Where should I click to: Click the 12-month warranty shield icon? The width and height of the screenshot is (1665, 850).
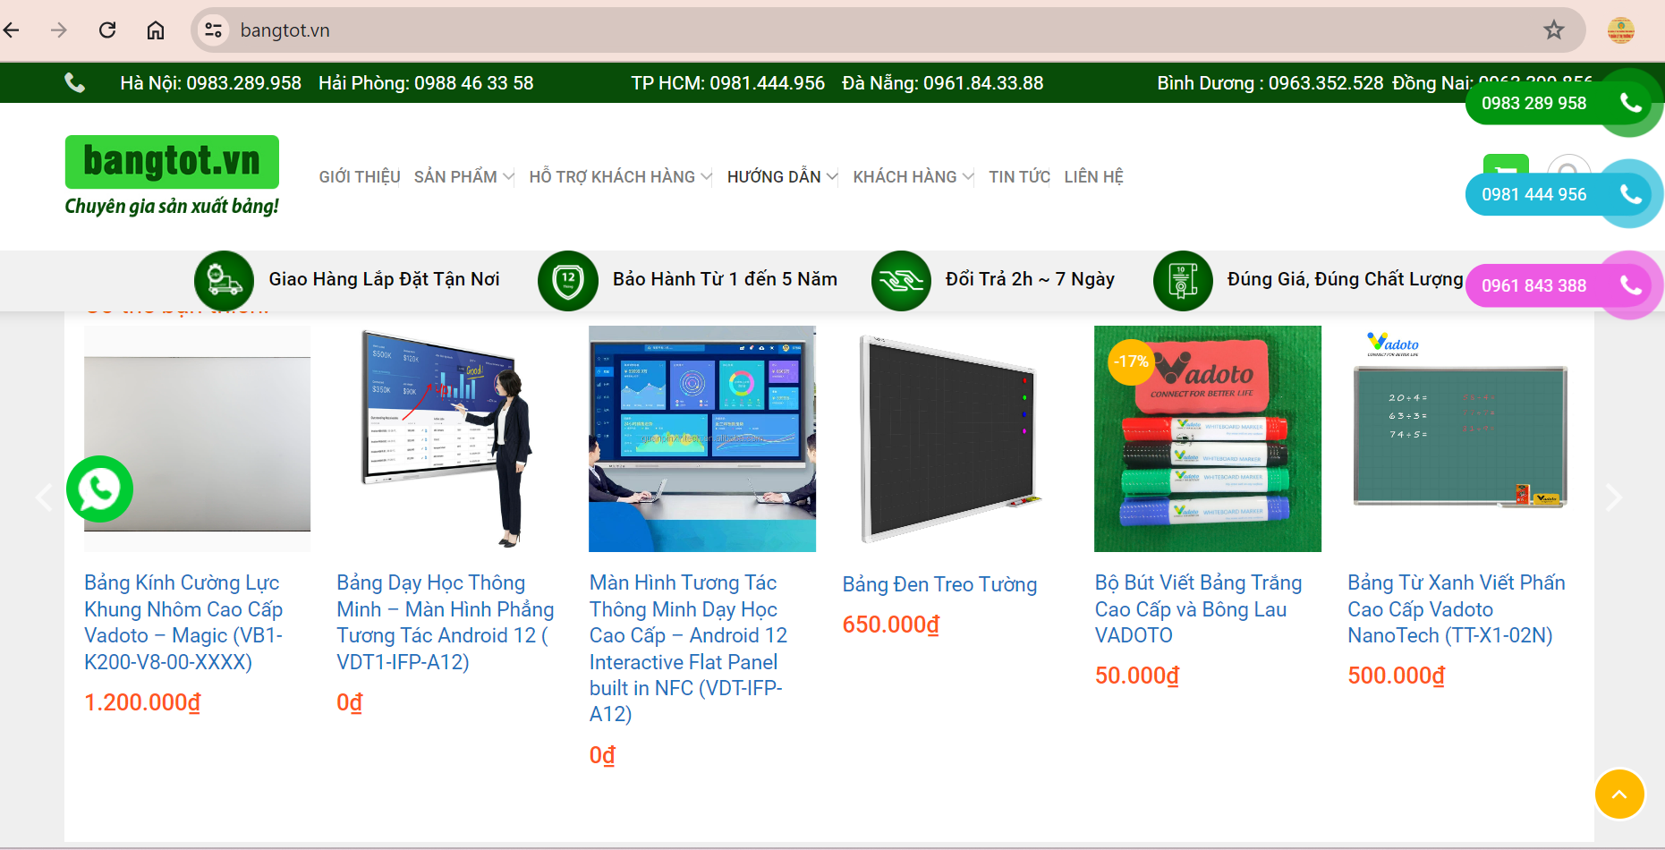pyautogui.click(x=567, y=280)
